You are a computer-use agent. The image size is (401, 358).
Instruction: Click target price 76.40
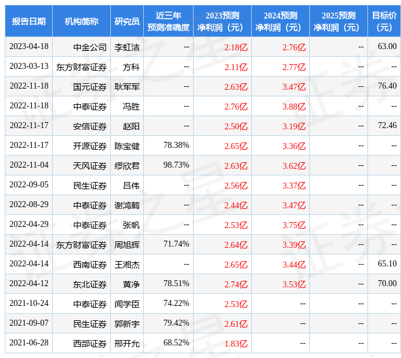point(387,86)
